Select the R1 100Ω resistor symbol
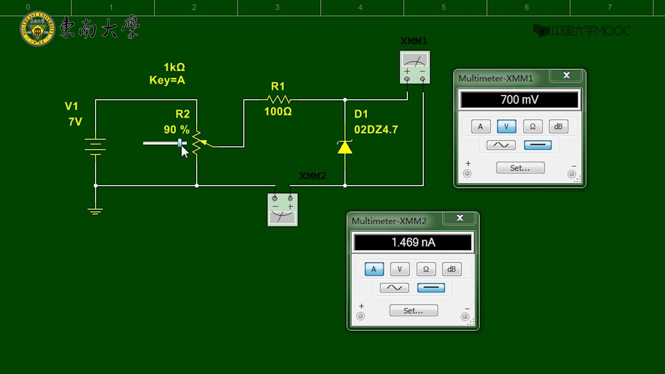Image resolution: width=665 pixels, height=374 pixels. coord(279,100)
